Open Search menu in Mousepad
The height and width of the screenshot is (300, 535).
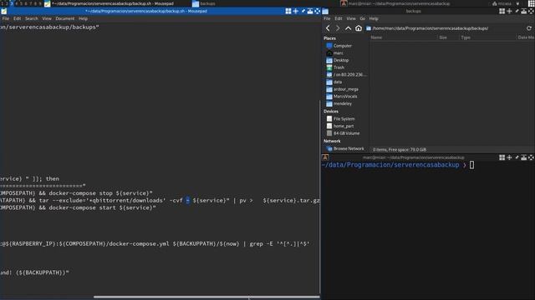point(32,18)
